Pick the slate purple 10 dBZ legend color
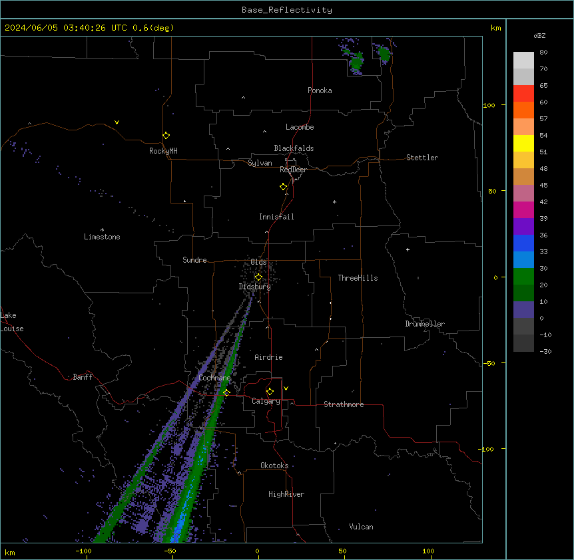Viewport: 574px width, 560px height. pyautogui.click(x=523, y=310)
